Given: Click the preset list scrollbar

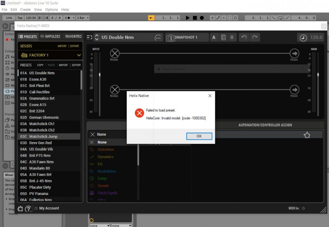Looking at the screenshot, I should click(81, 80).
